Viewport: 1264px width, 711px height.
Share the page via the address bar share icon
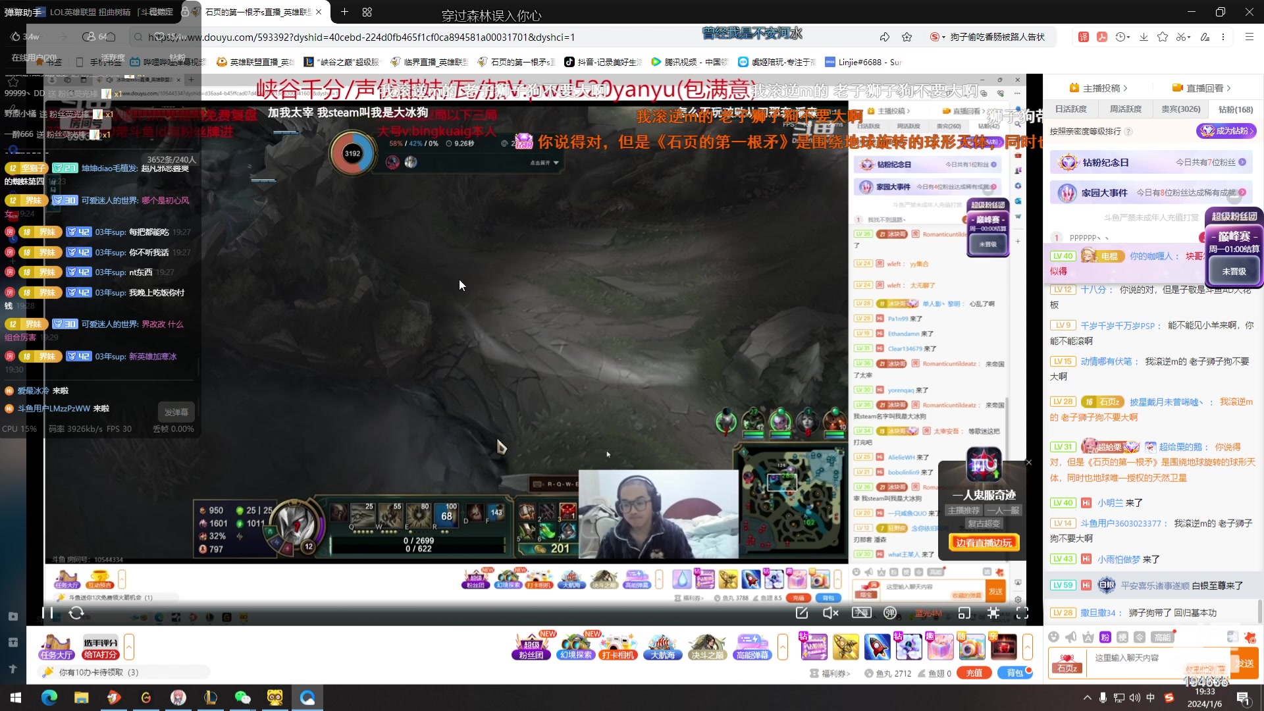click(x=884, y=37)
